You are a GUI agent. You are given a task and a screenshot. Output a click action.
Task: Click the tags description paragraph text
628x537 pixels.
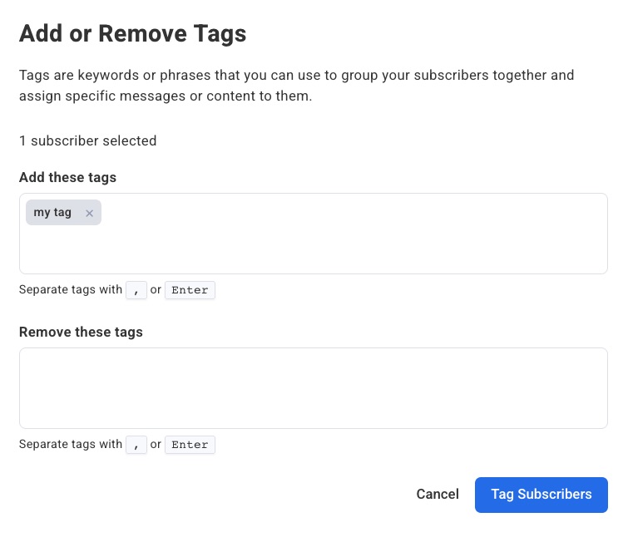tap(296, 76)
